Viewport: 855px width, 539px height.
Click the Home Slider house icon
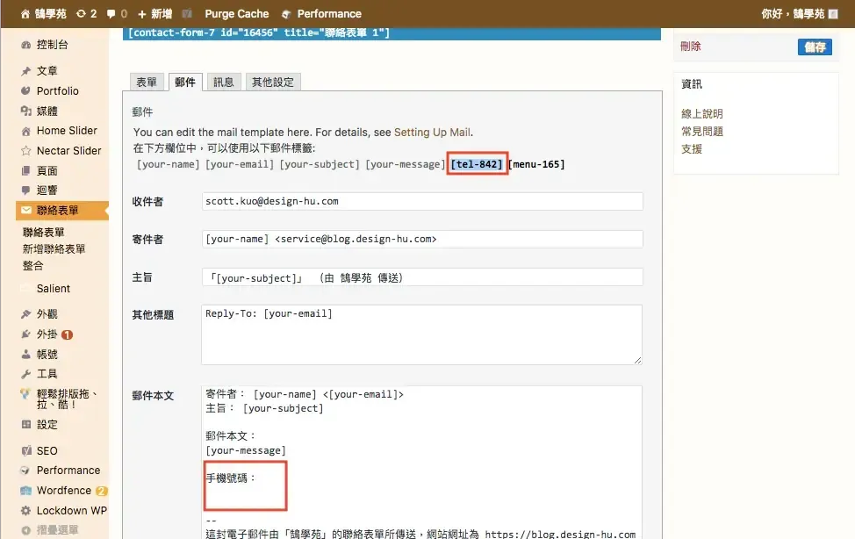click(x=25, y=131)
